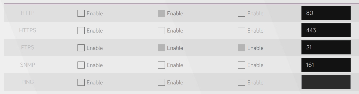The image size is (359, 94).
Task: Check HTTP Enable in the third column
Action: click(242, 13)
